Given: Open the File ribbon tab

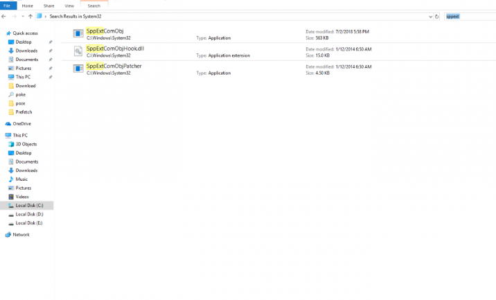Looking at the screenshot, I should click(8, 6).
